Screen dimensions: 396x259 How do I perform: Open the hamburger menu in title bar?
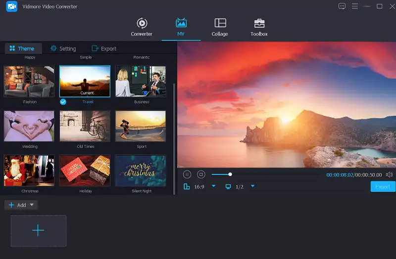(354, 6)
